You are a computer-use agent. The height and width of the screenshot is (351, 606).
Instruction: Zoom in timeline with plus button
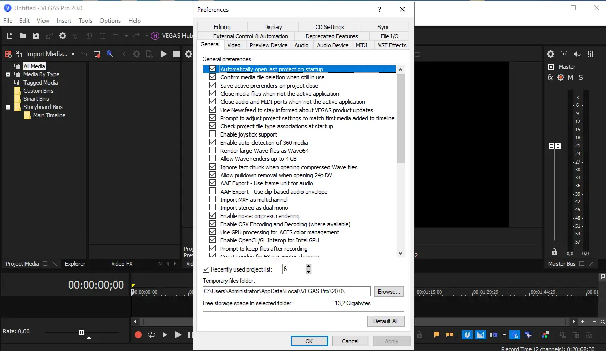(x=583, y=321)
